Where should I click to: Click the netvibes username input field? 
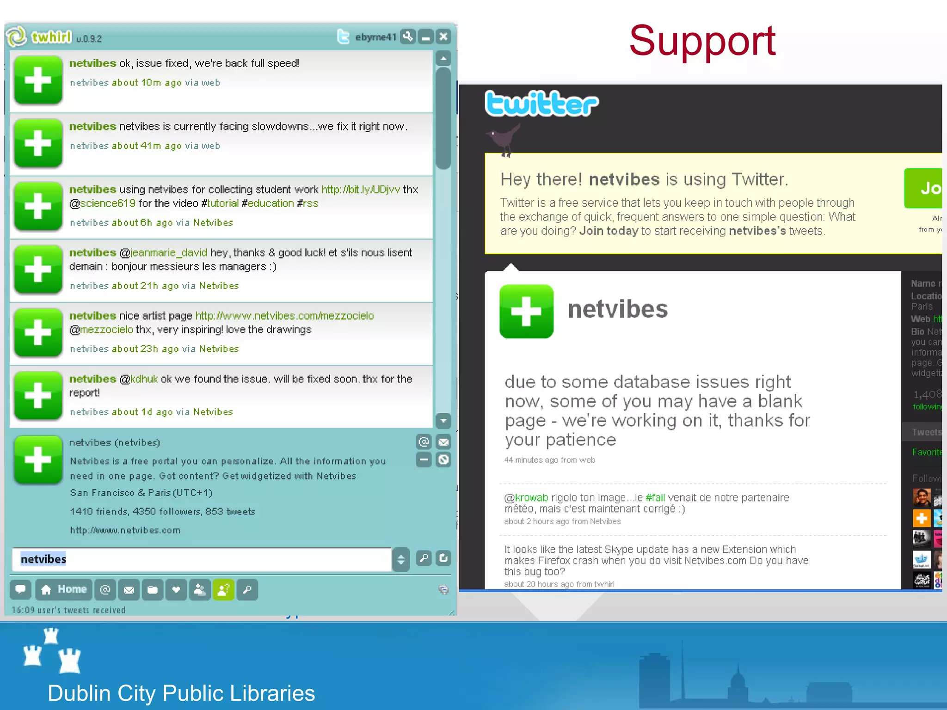pyautogui.click(x=202, y=559)
